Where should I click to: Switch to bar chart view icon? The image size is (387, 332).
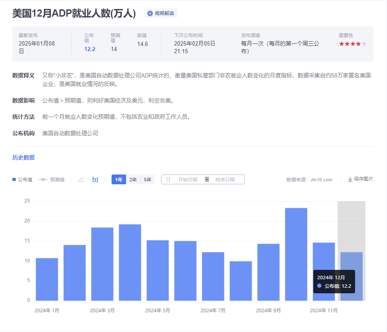pyautogui.click(x=95, y=180)
